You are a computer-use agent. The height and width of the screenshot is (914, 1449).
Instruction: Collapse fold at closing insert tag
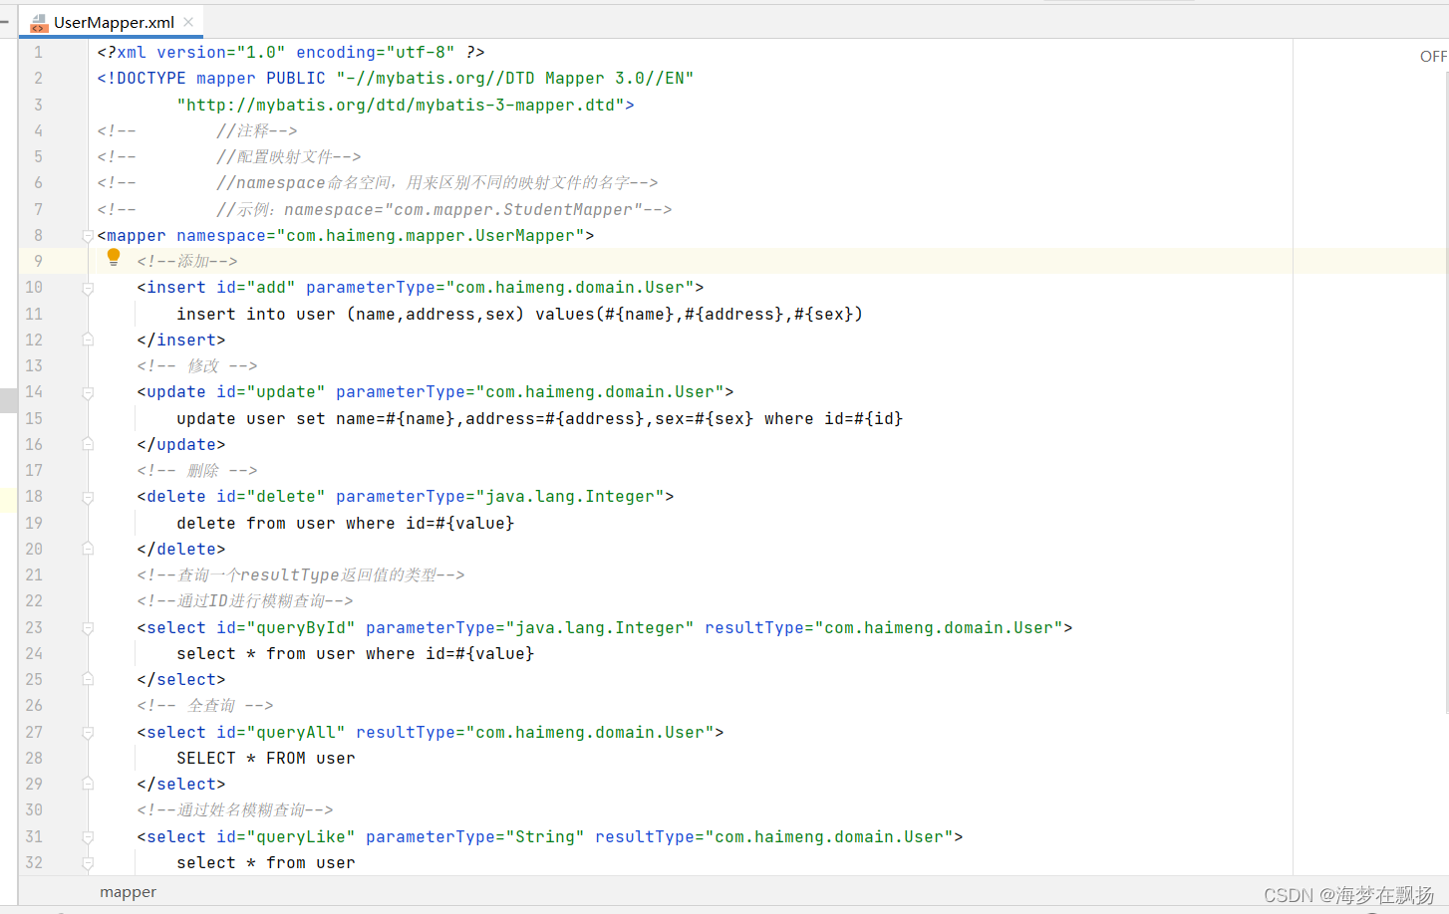[88, 341]
